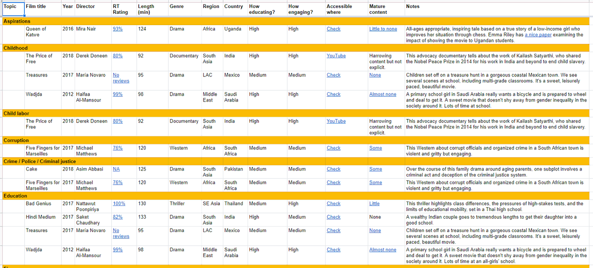Open the 76% rating link under Corruption
This screenshot has width=593, height=268.
[118, 148]
